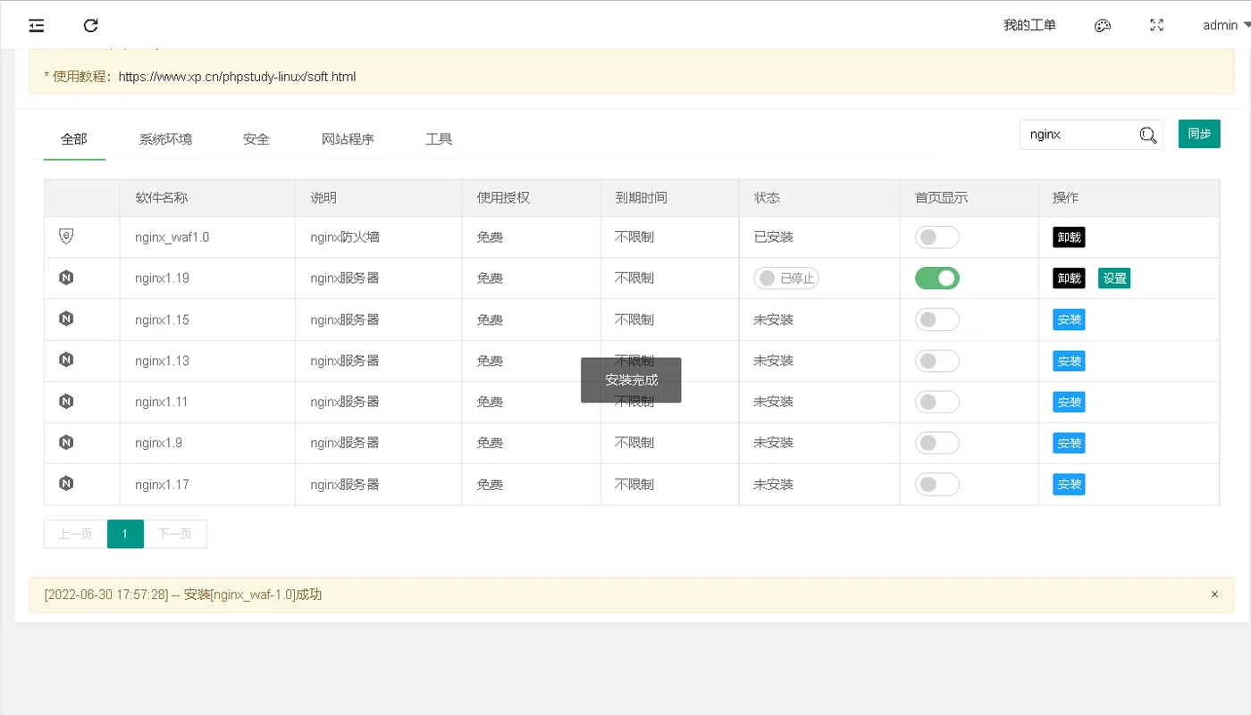Enable homepage display for nginx1.17
Image resolution: width=1251 pixels, height=715 pixels.
(x=937, y=484)
